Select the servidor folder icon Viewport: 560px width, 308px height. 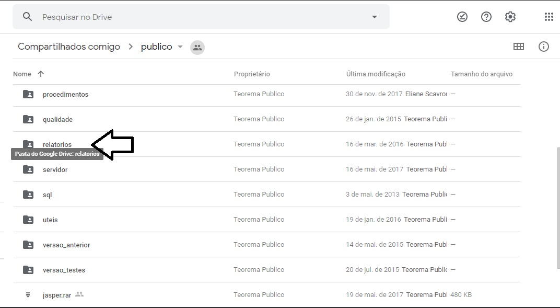click(28, 169)
